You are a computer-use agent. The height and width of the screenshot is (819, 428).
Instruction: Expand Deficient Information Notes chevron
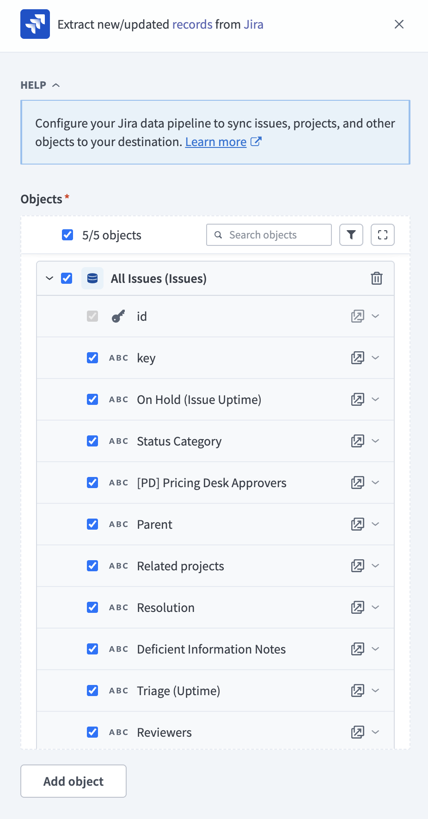(375, 649)
